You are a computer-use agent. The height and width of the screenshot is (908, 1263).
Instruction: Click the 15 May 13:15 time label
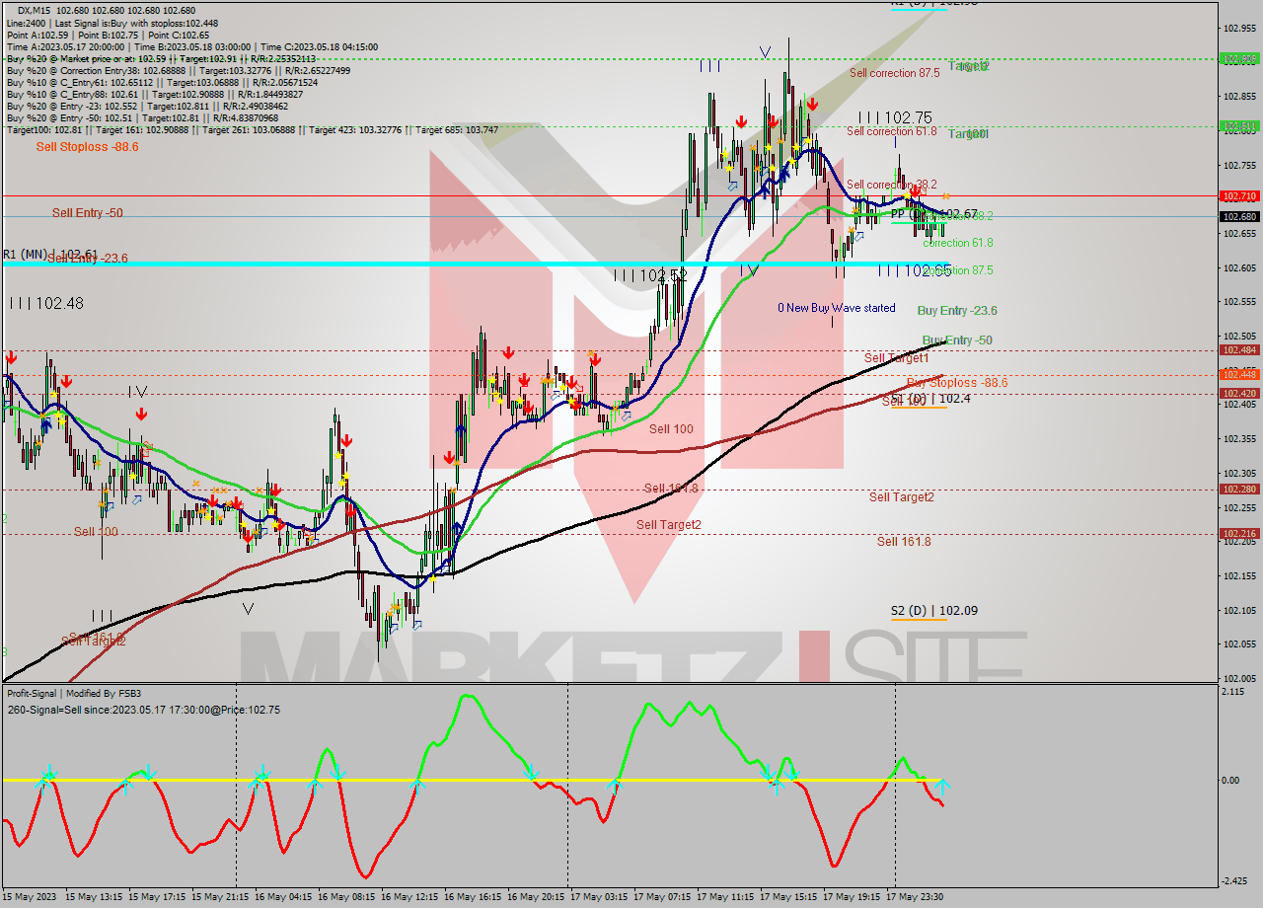pyautogui.click(x=95, y=897)
